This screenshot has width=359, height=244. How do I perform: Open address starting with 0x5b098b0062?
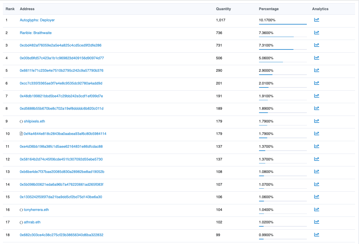[x=62, y=184]
